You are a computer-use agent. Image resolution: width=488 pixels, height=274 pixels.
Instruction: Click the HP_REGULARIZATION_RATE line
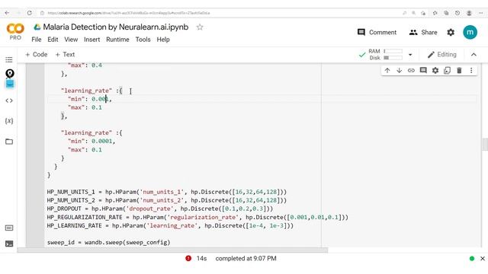(197, 217)
